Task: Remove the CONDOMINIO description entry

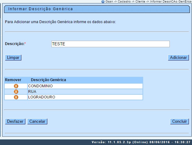Action: pos(16,86)
